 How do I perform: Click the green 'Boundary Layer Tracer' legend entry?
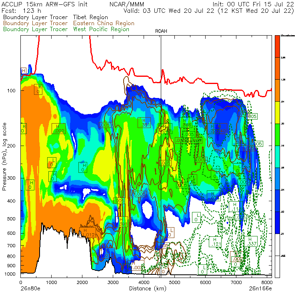(35, 30)
